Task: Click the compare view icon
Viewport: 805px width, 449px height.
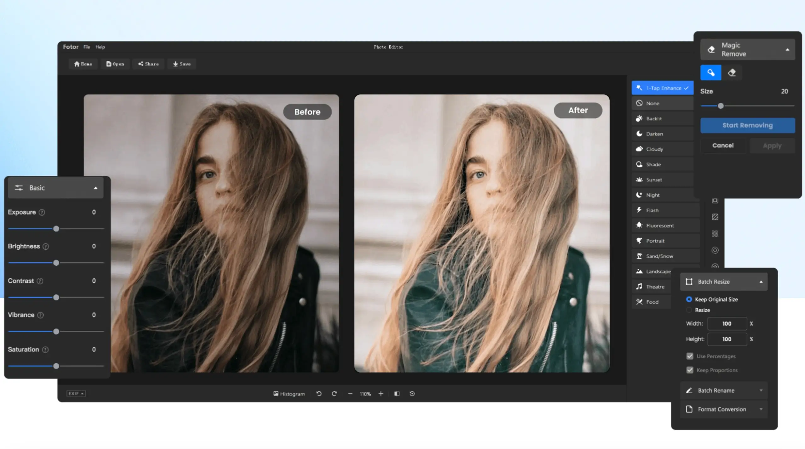Action: click(397, 394)
